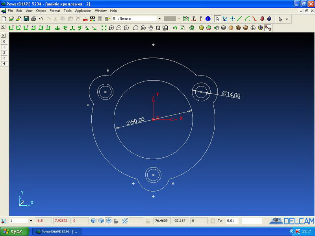The width and height of the screenshot is (315, 236).
Task: Open the Object menu
Action: pos(41,11)
